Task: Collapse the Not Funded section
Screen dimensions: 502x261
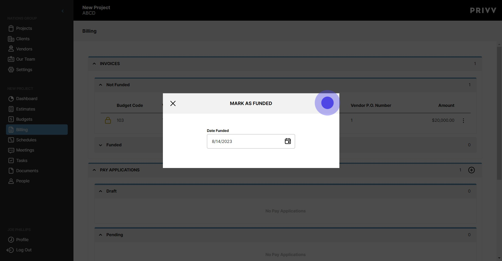Action: [101, 85]
